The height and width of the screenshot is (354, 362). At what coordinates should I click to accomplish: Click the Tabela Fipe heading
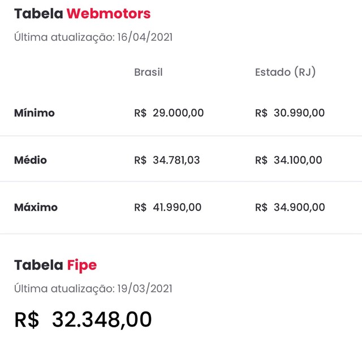pyautogui.click(x=55, y=265)
